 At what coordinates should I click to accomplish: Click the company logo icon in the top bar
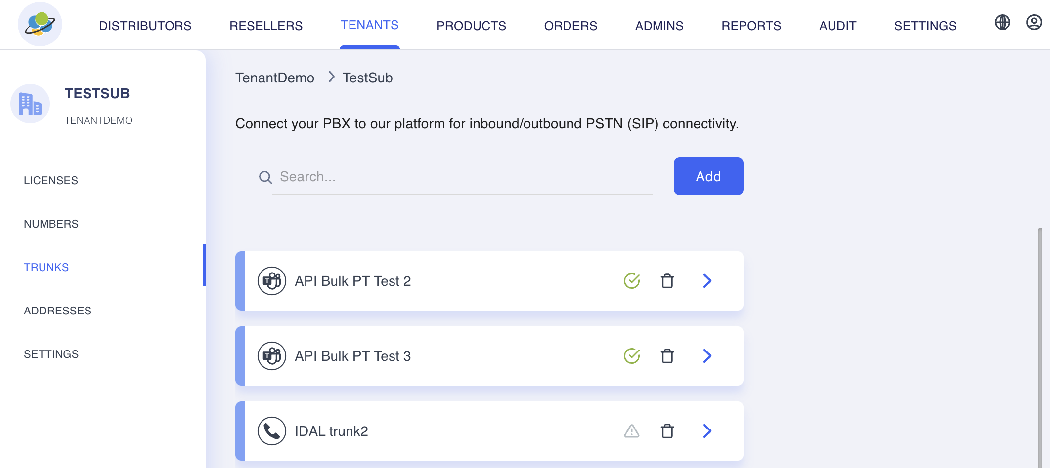[40, 24]
